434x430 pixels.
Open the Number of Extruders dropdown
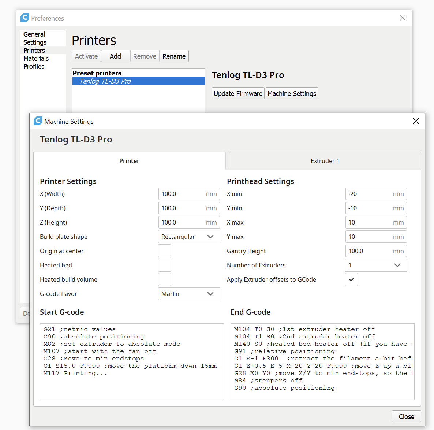click(x=376, y=265)
